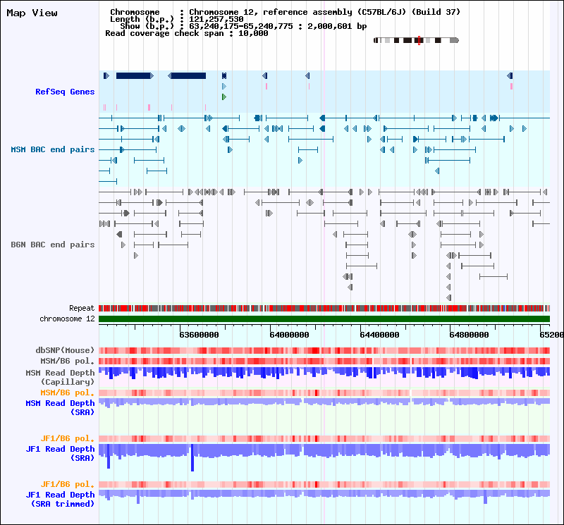Screen dimensions: 564x525
Task: Click the rightmost dark gene arrow in RefSeq Genes
Action: pos(510,76)
